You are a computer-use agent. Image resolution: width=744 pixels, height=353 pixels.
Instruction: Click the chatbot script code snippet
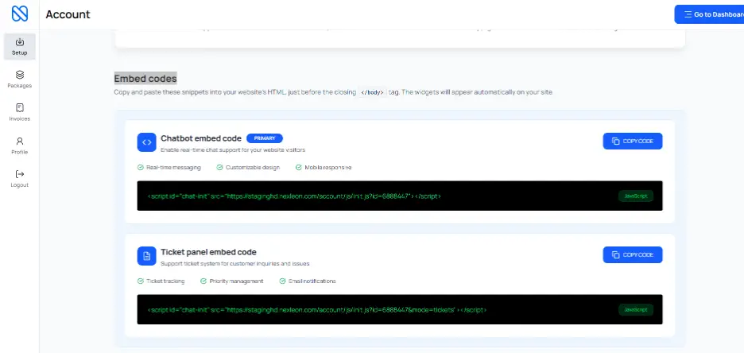tap(293, 196)
